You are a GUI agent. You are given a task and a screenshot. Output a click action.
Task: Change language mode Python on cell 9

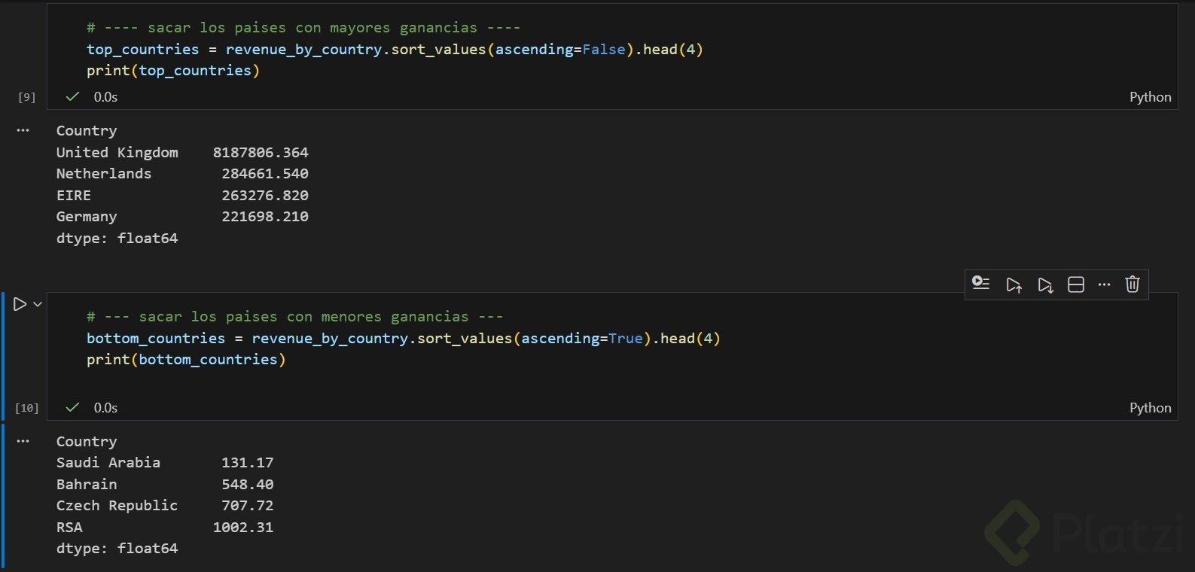1150,97
